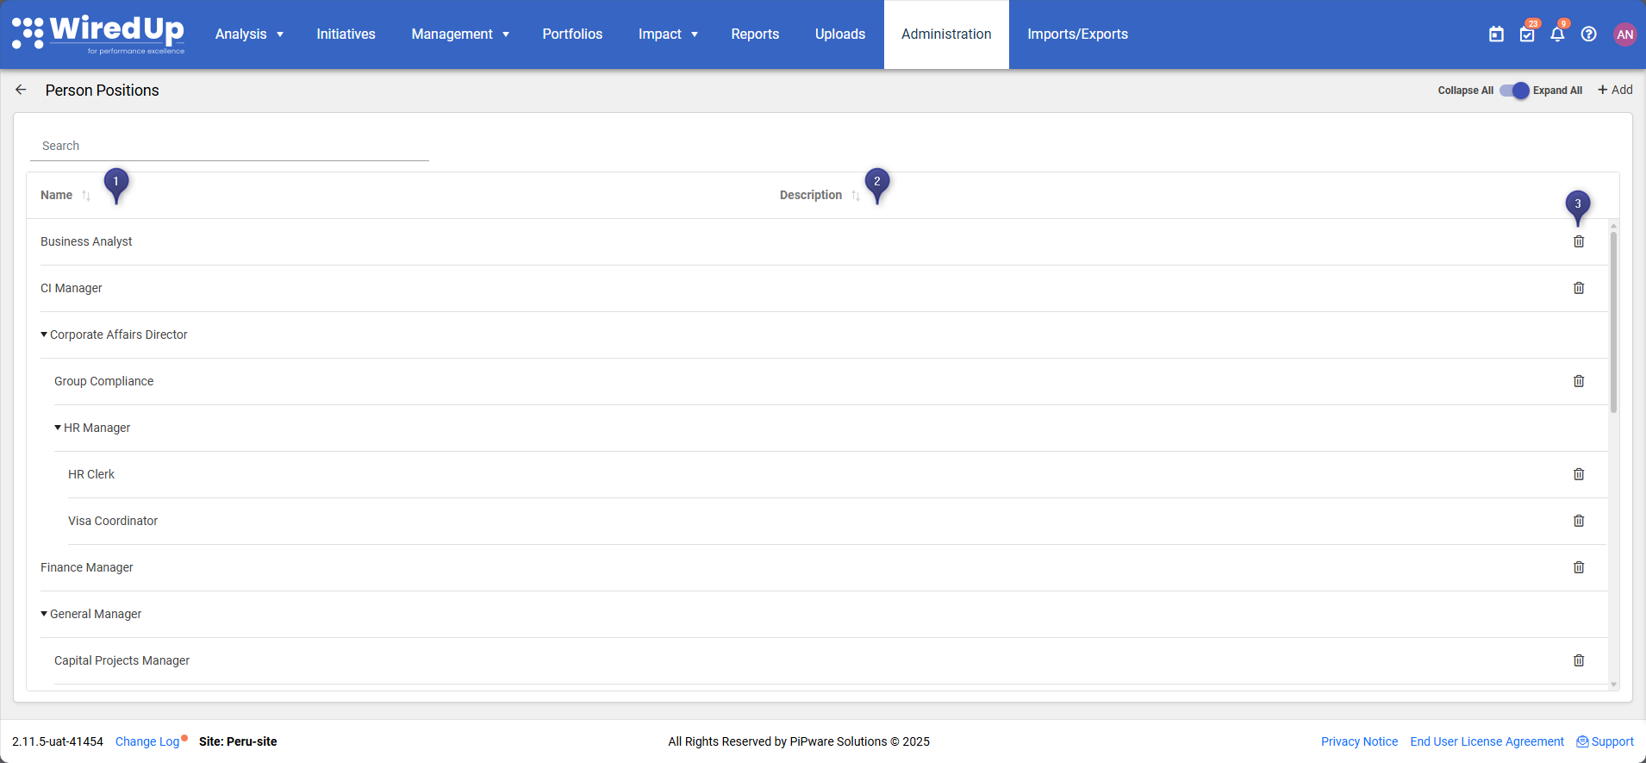Delete the Visa Coordinator position

(1579, 521)
